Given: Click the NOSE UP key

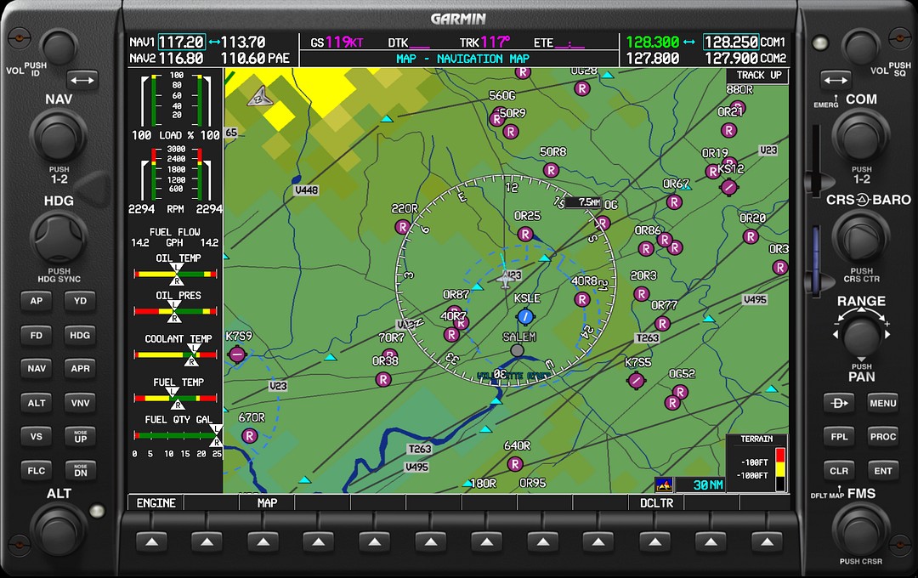Looking at the screenshot, I should pyautogui.click(x=80, y=436).
